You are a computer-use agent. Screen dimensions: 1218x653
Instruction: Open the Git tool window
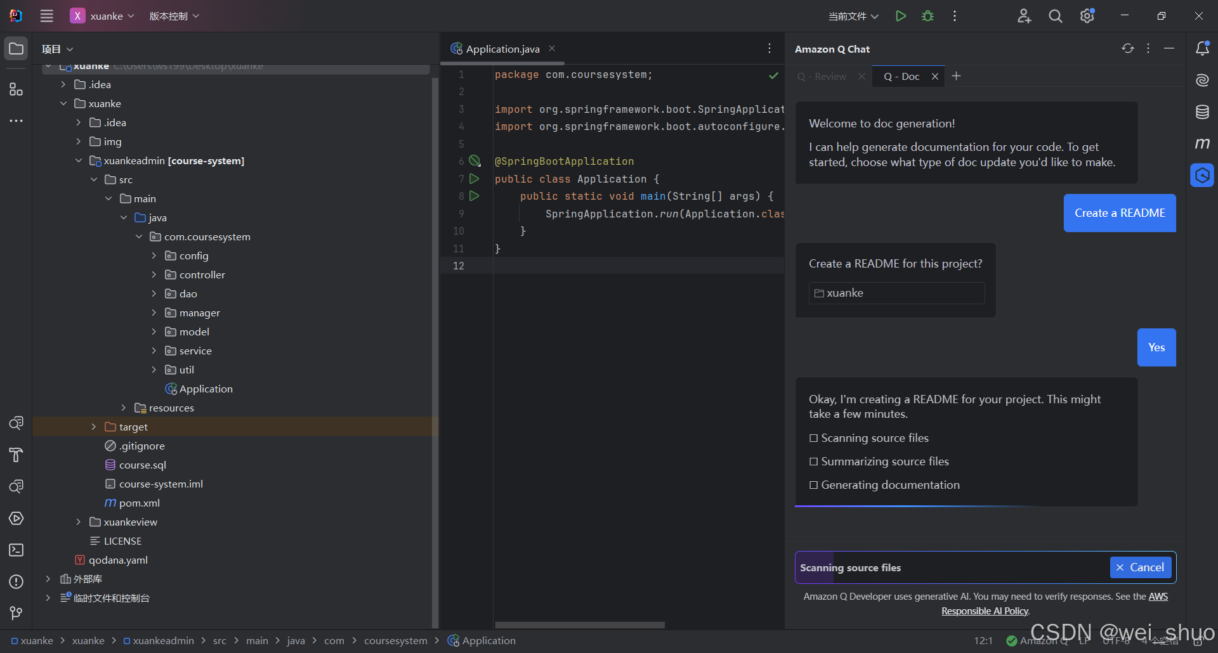16,613
